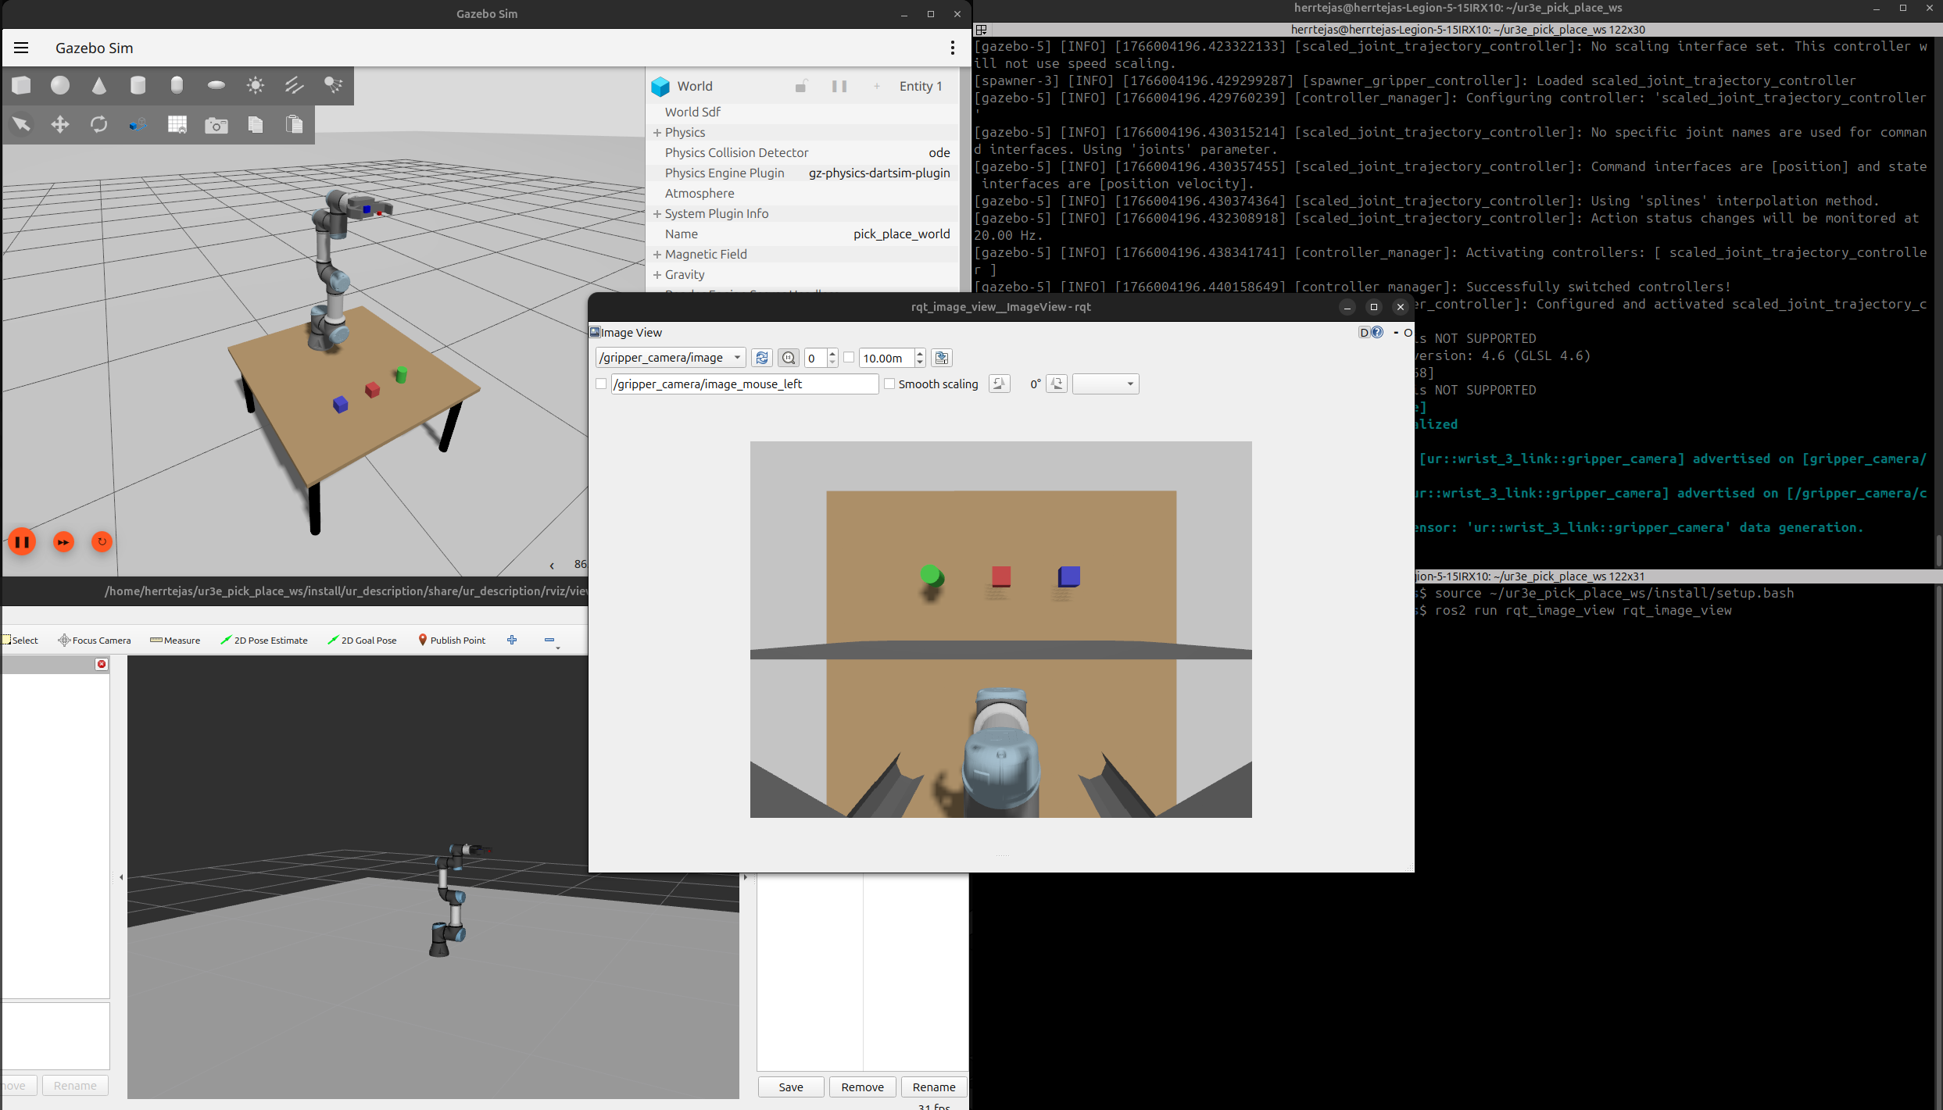1943x1110 pixels.
Task: Refresh the image topics list
Action: tap(761, 358)
